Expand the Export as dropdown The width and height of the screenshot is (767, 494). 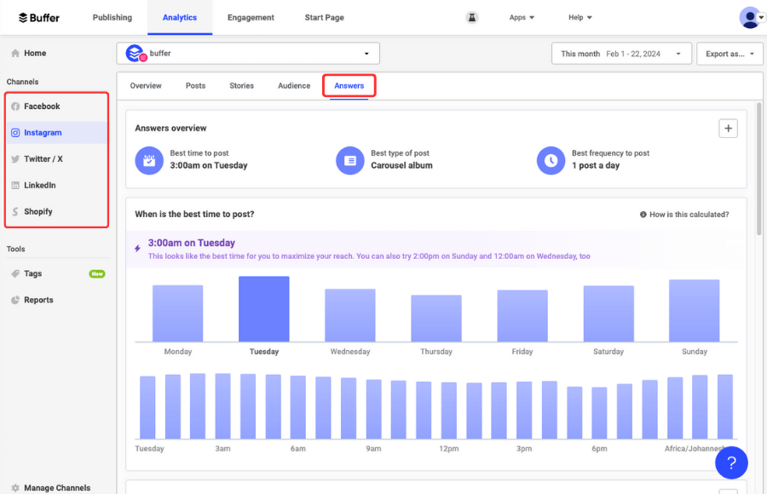pos(730,54)
